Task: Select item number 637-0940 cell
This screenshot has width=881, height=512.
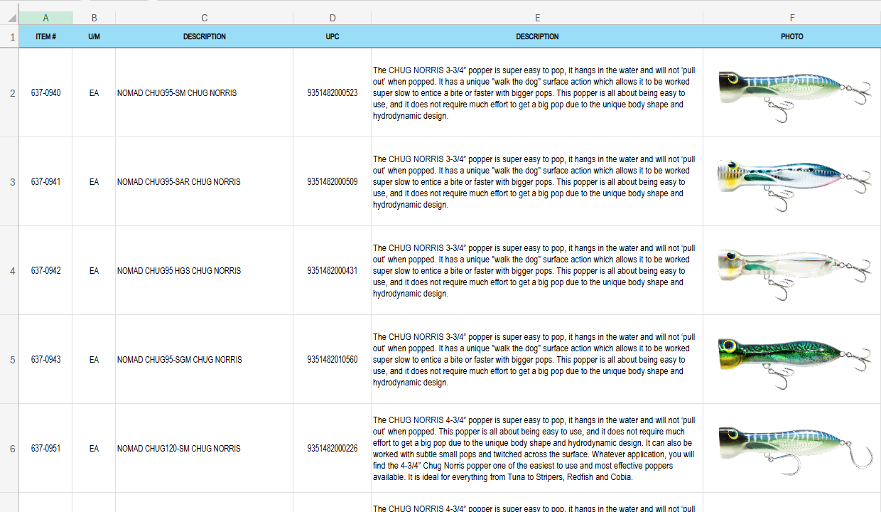Action: (x=45, y=92)
